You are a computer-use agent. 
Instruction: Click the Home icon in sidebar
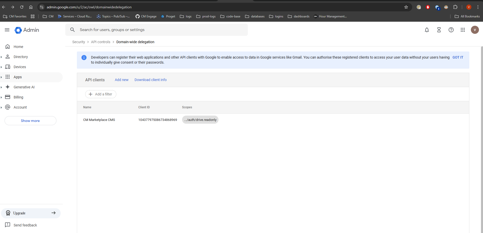point(8,46)
